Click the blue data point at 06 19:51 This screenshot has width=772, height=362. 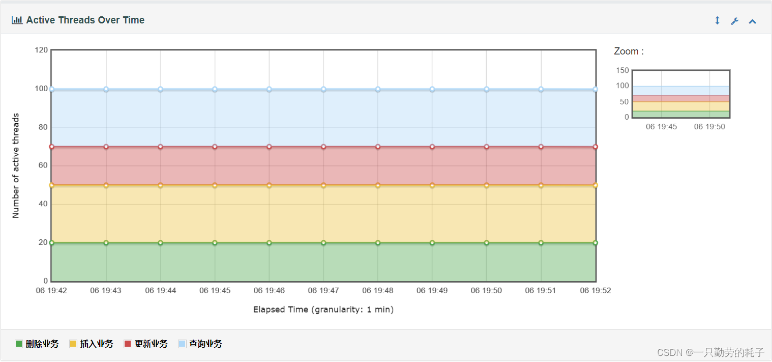coord(541,89)
